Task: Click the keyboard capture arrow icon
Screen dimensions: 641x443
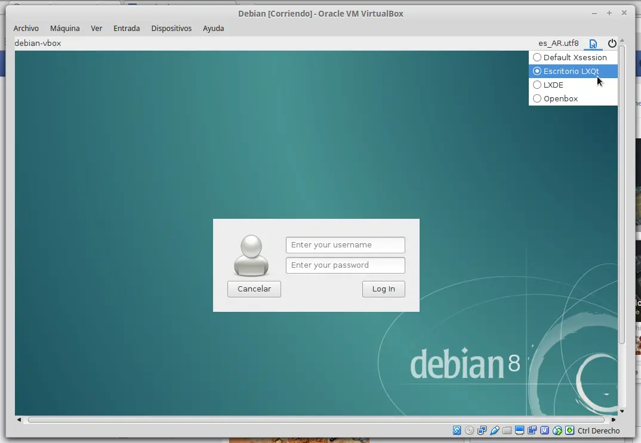Action: click(570, 430)
